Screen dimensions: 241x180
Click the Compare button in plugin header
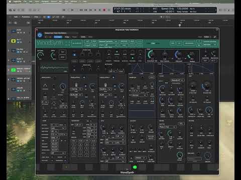[58, 37]
